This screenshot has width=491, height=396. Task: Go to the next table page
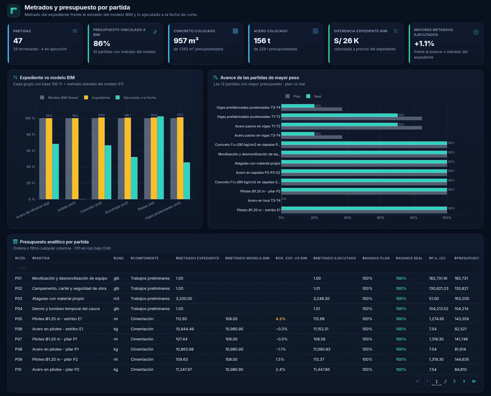pos(464,381)
